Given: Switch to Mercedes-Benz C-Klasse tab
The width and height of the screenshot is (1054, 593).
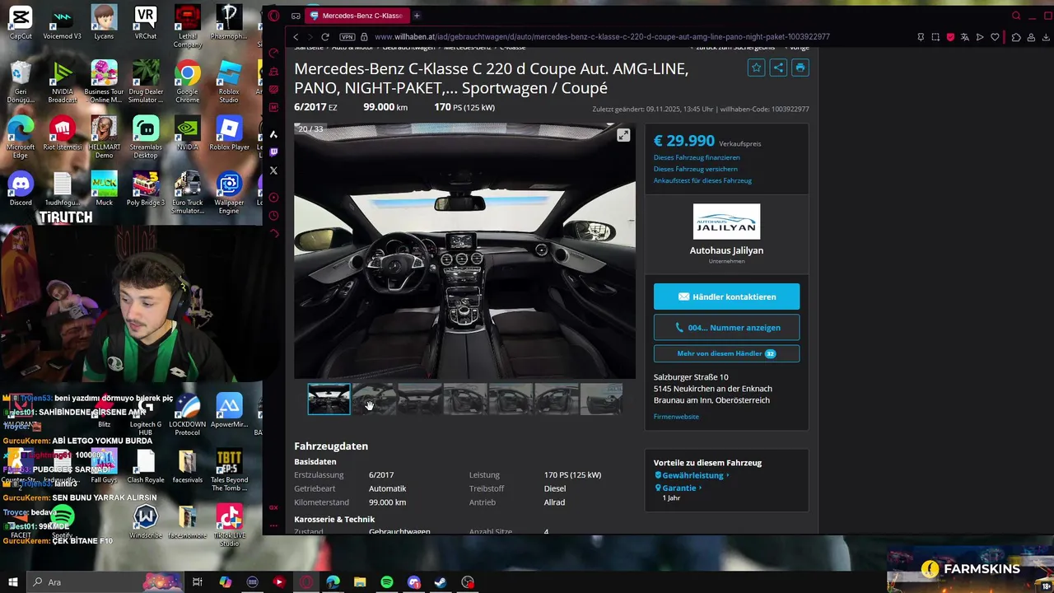Looking at the screenshot, I should 357,16.
